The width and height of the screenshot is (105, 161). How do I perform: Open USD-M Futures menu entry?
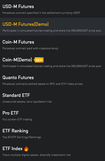click(52, 9)
